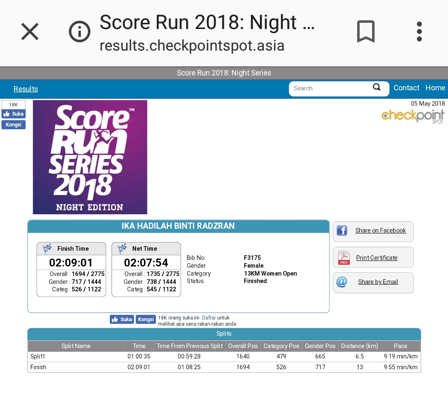Click the 18K like count box

(13, 104)
